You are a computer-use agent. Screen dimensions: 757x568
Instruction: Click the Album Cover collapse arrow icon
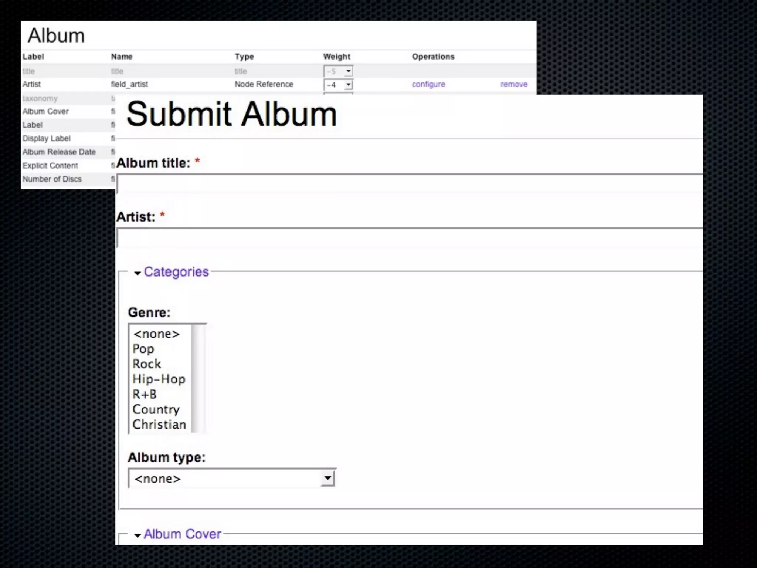point(138,535)
